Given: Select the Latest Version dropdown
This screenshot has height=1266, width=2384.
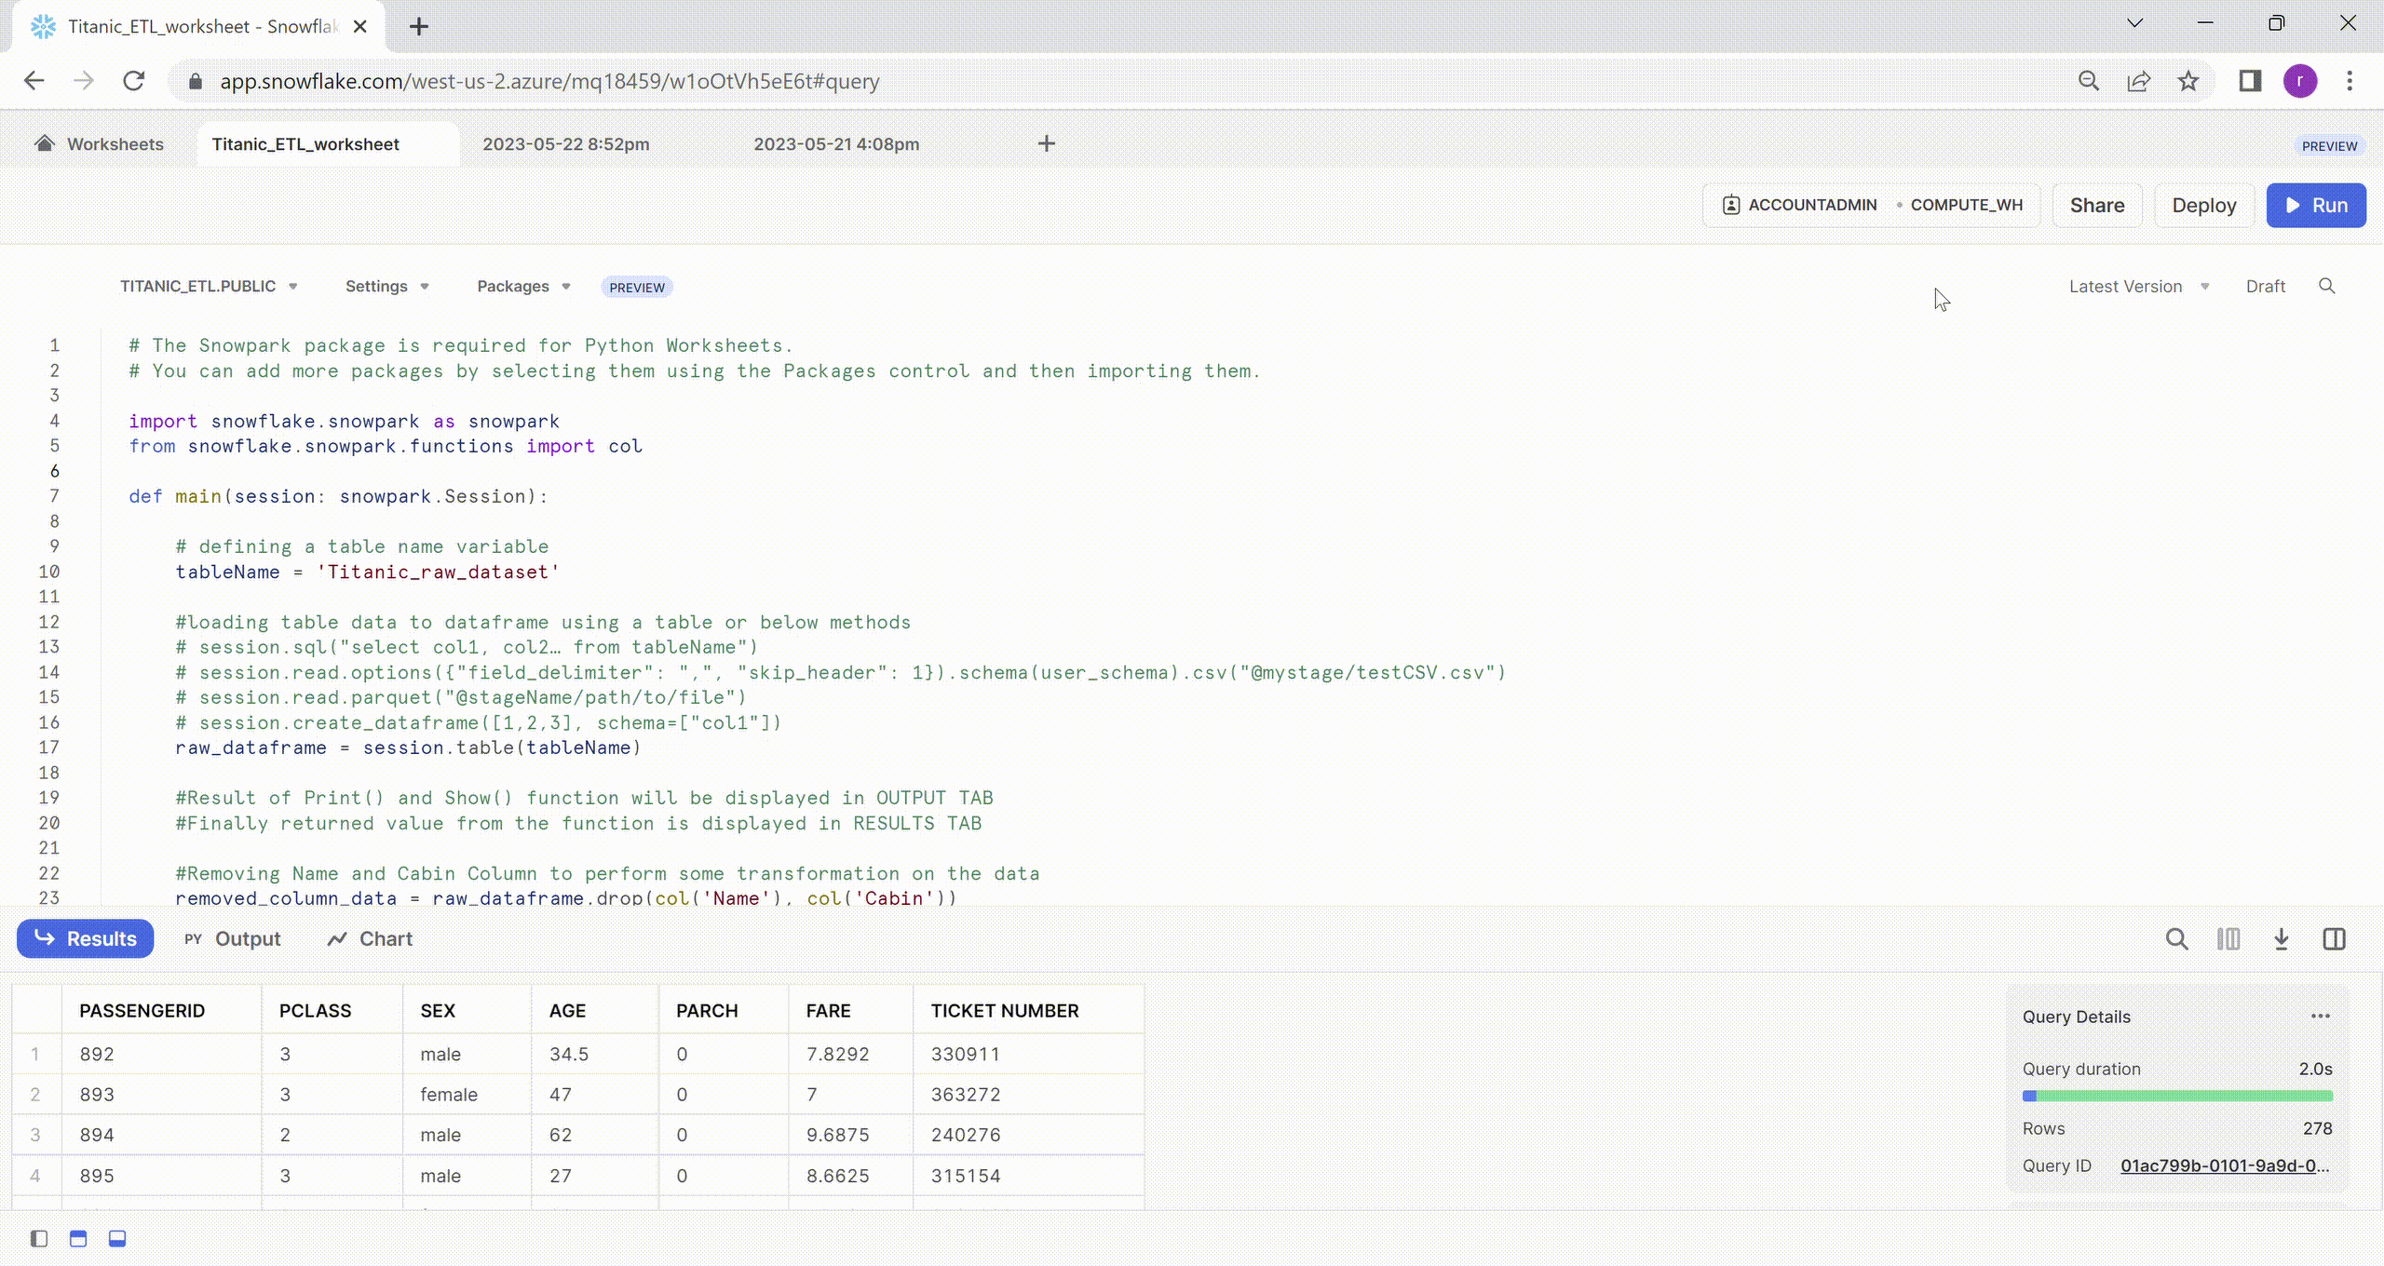Looking at the screenshot, I should [x=2138, y=286].
